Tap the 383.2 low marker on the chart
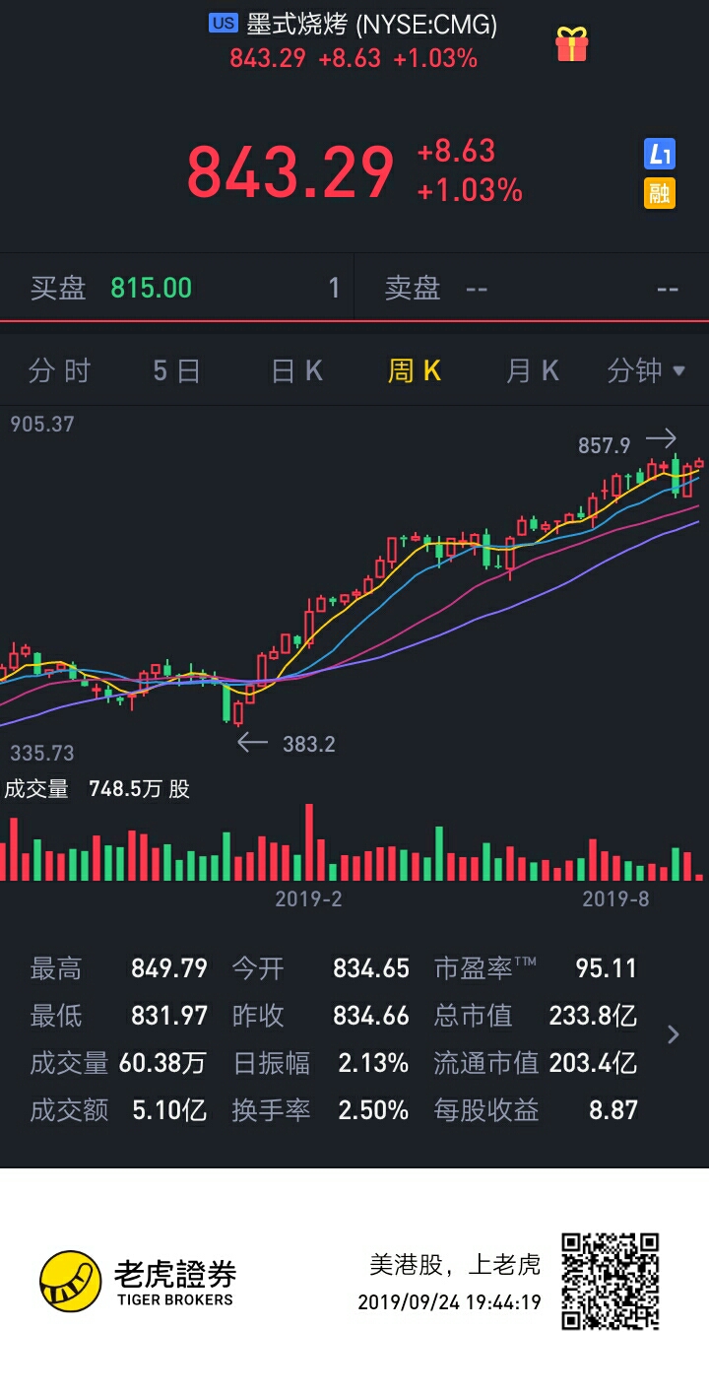 [x=309, y=744]
